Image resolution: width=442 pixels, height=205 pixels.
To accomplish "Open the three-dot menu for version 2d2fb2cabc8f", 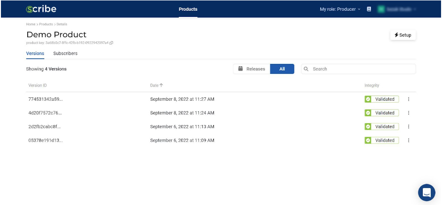I will click(409, 126).
